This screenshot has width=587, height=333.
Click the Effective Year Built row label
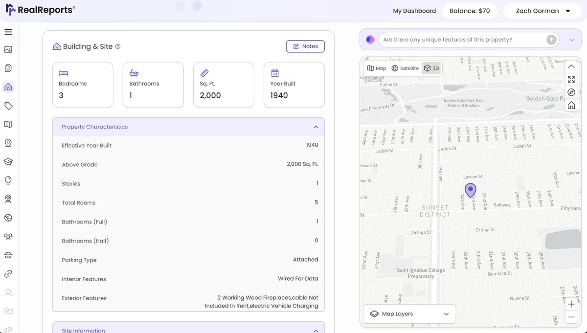click(x=87, y=146)
